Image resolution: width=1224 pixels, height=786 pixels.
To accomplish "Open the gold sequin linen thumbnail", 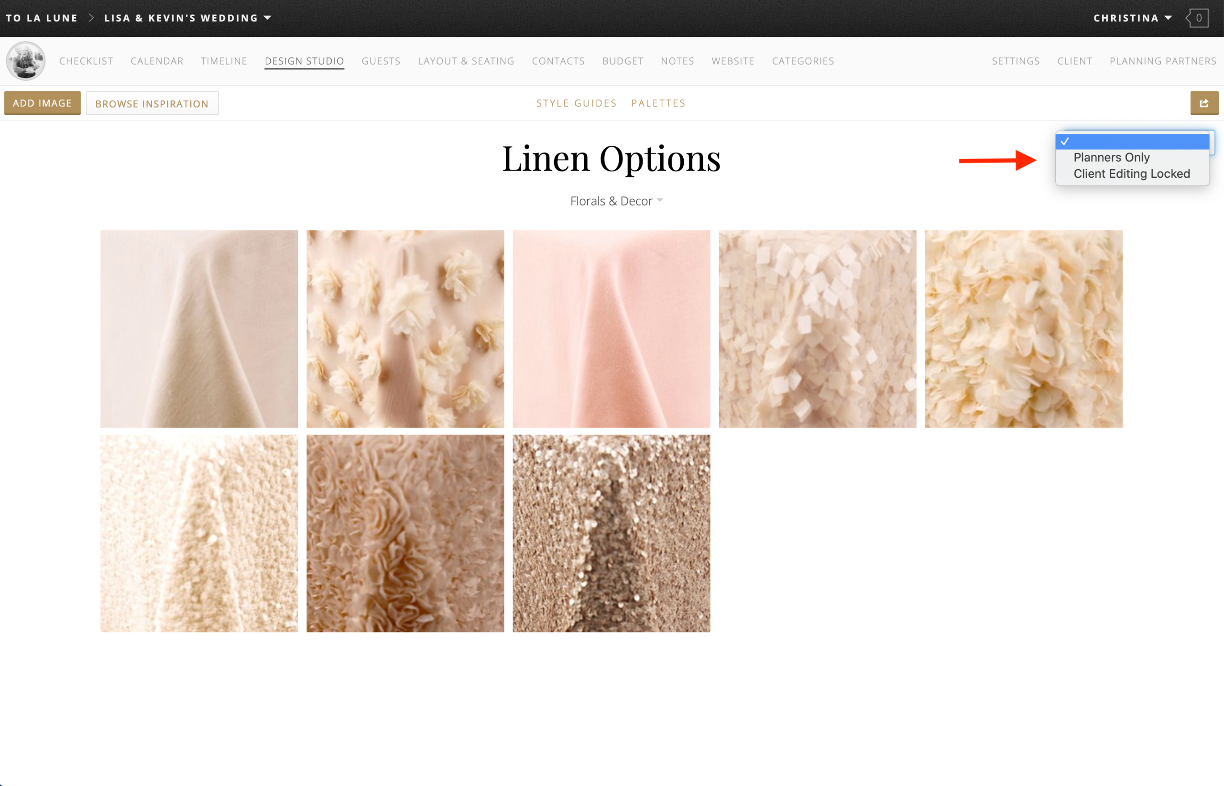I will click(611, 533).
